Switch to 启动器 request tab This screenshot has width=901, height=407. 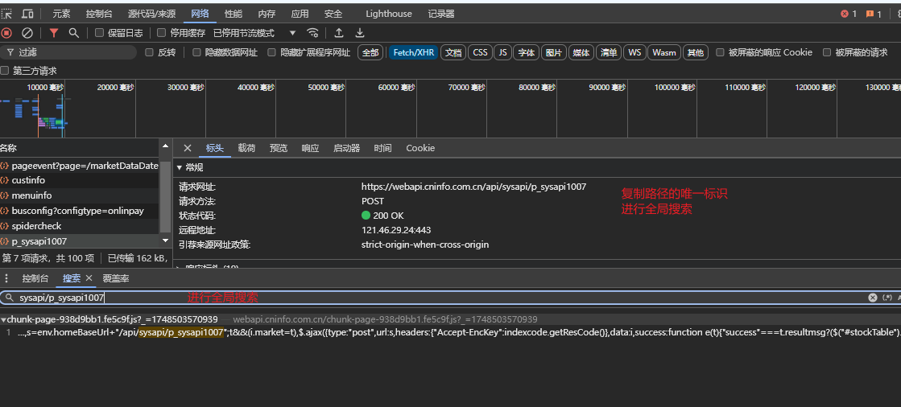click(x=346, y=148)
